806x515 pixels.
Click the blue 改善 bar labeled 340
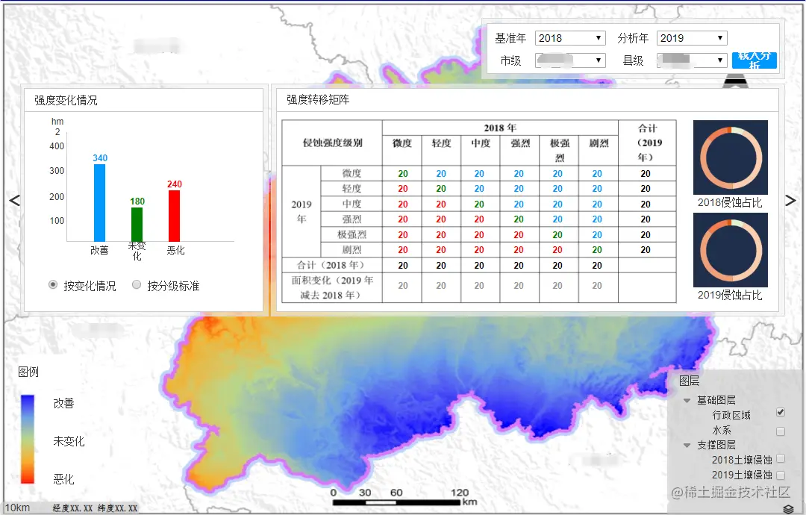click(99, 202)
